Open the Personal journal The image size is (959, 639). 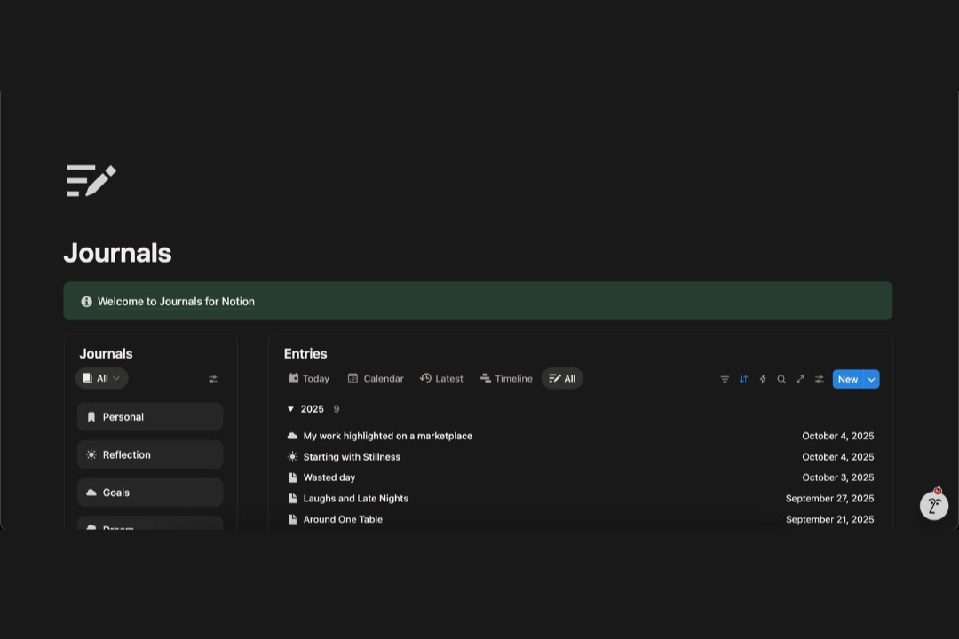150,417
